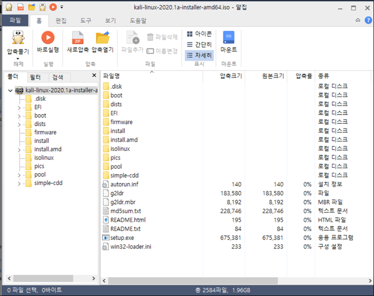Viewport: 374px width, 296px height.
Task: Open the 편집 ribbon tab
Action: 61,21
